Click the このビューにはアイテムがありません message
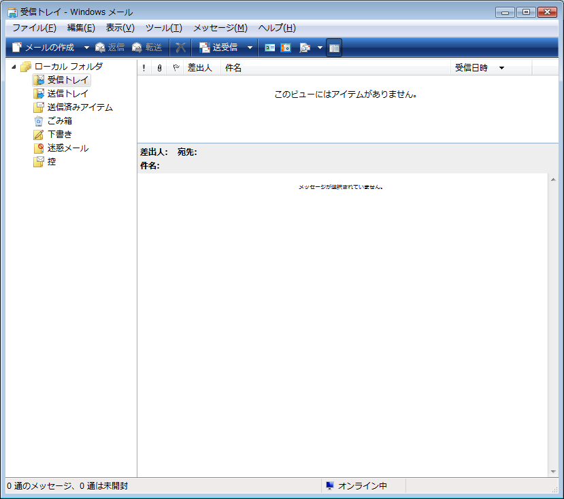 point(346,94)
